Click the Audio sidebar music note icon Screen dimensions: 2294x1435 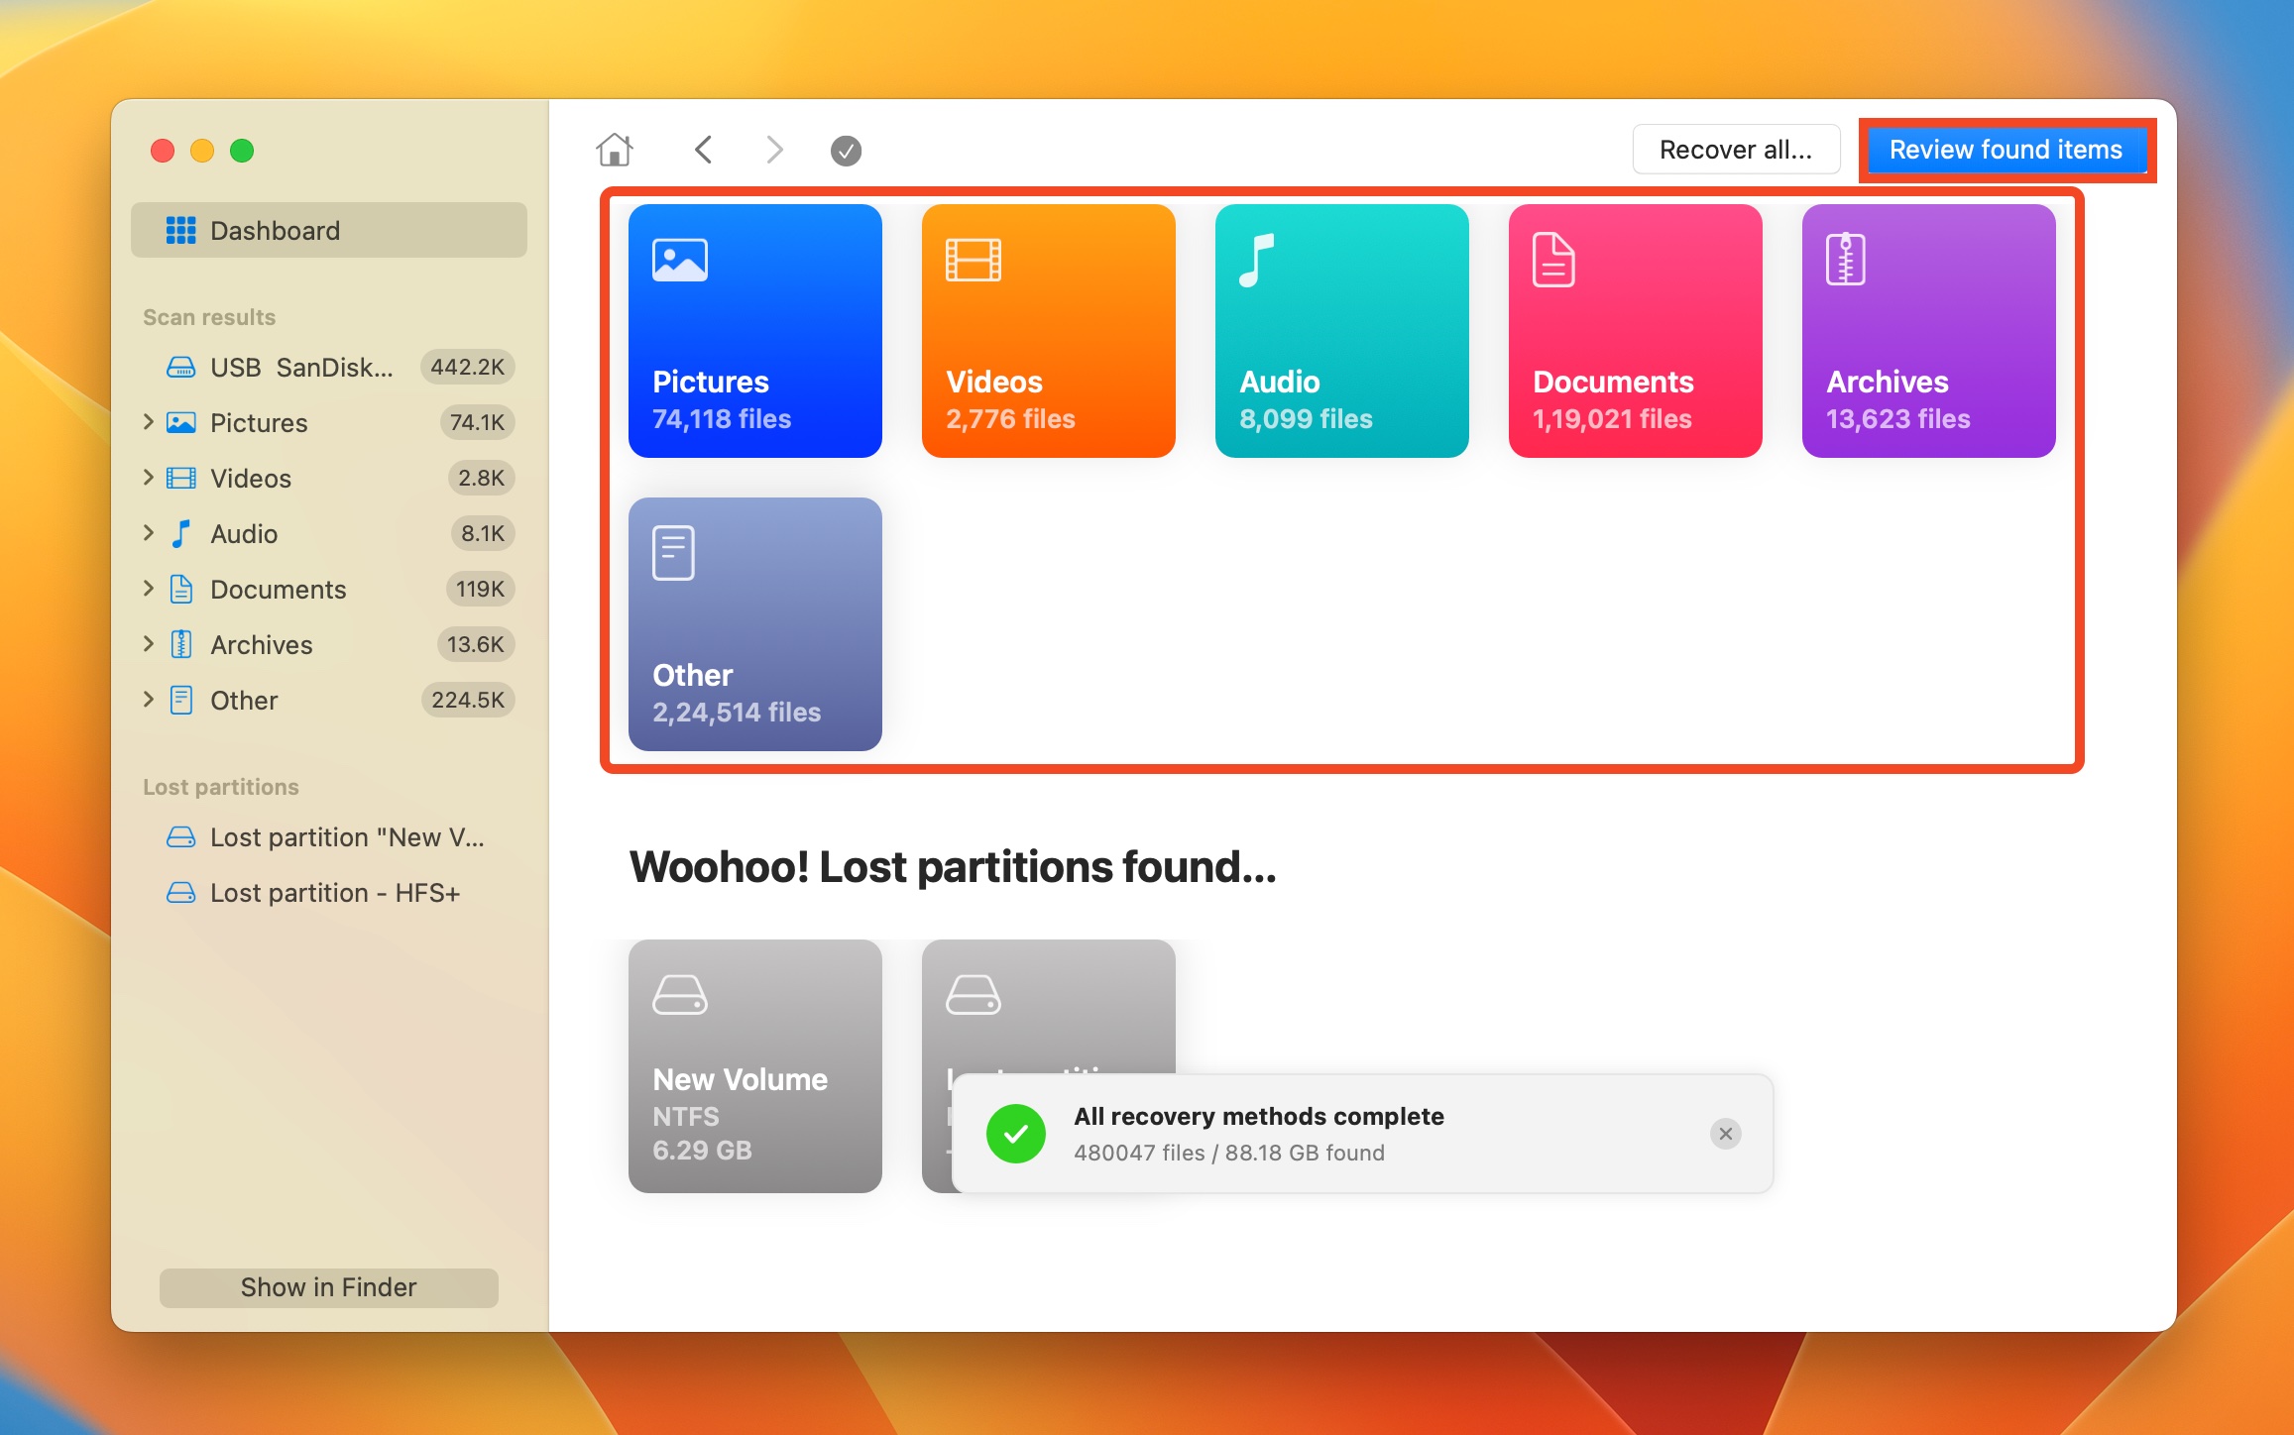pos(180,534)
